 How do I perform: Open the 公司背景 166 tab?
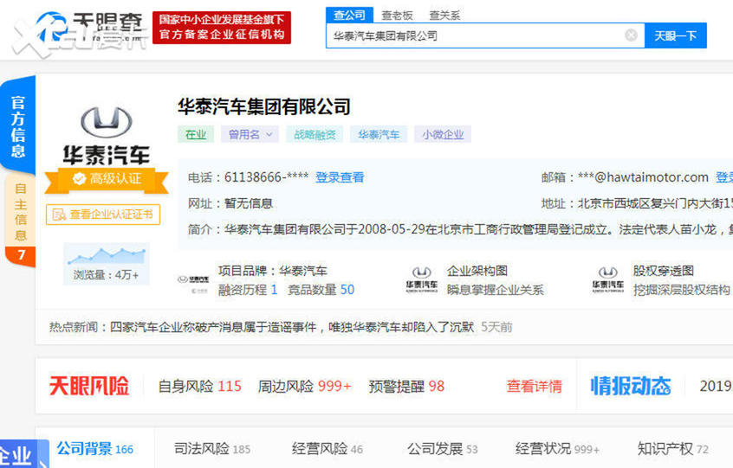[x=95, y=449]
